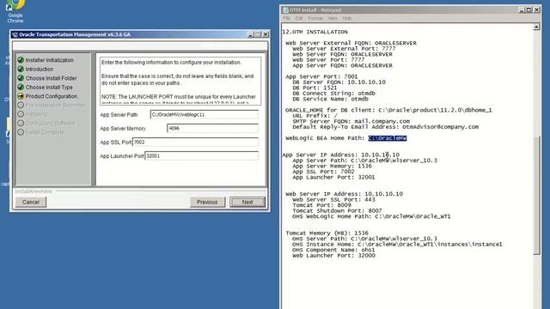Click the '12.OTM INSTALLATION' heading in Notepad
550x309 pixels.
pos(315,32)
